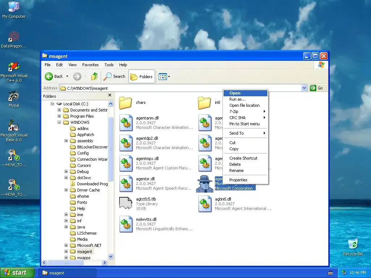This screenshot has height=278, width=371.
Task: Open the View menu
Action: [72, 65]
